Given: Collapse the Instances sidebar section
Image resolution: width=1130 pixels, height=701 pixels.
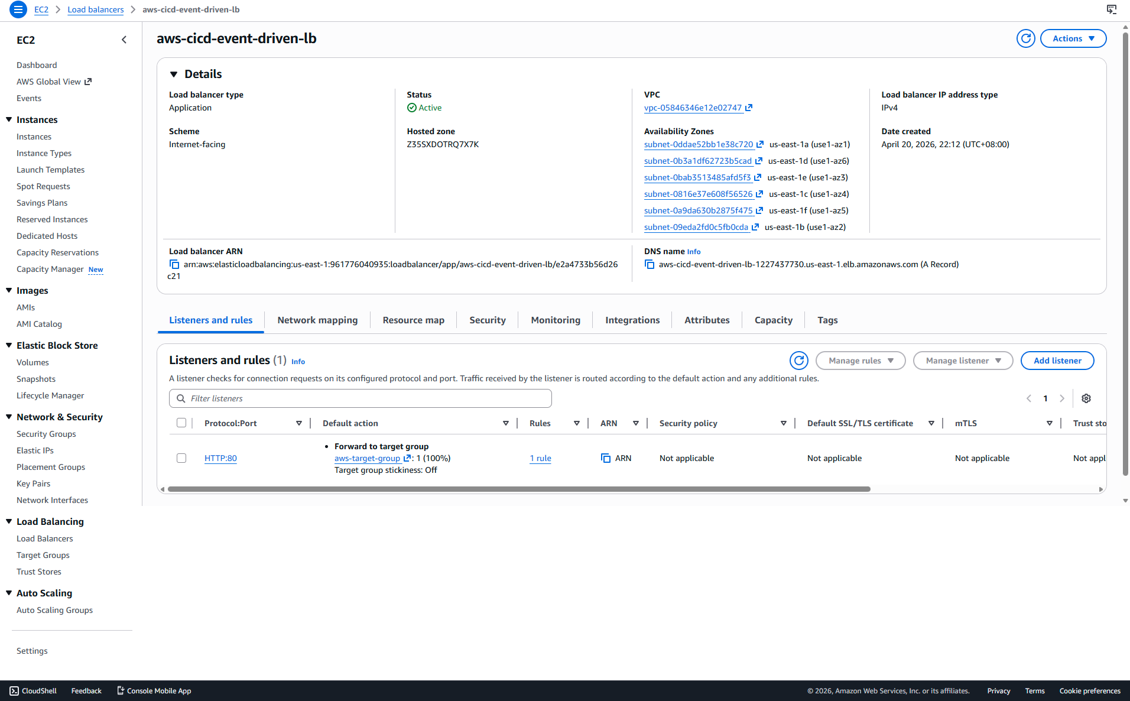Looking at the screenshot, I should click(x=9, y=119).
